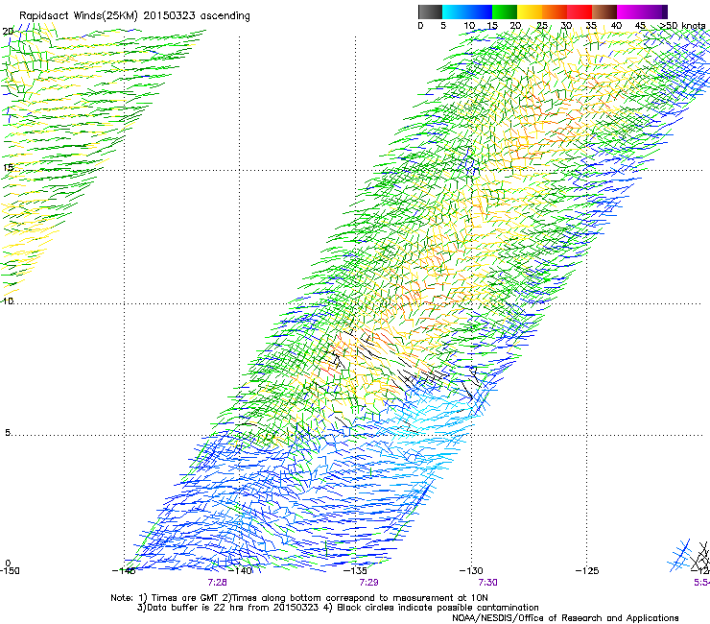
Task: Click the title text Rapidscat Winds(25KM) 20150323 ascending
Action: pyautogui.click(x=134, y=16)
